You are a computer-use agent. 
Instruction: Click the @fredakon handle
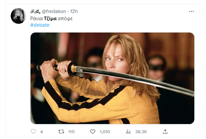(x=54, y=11)
